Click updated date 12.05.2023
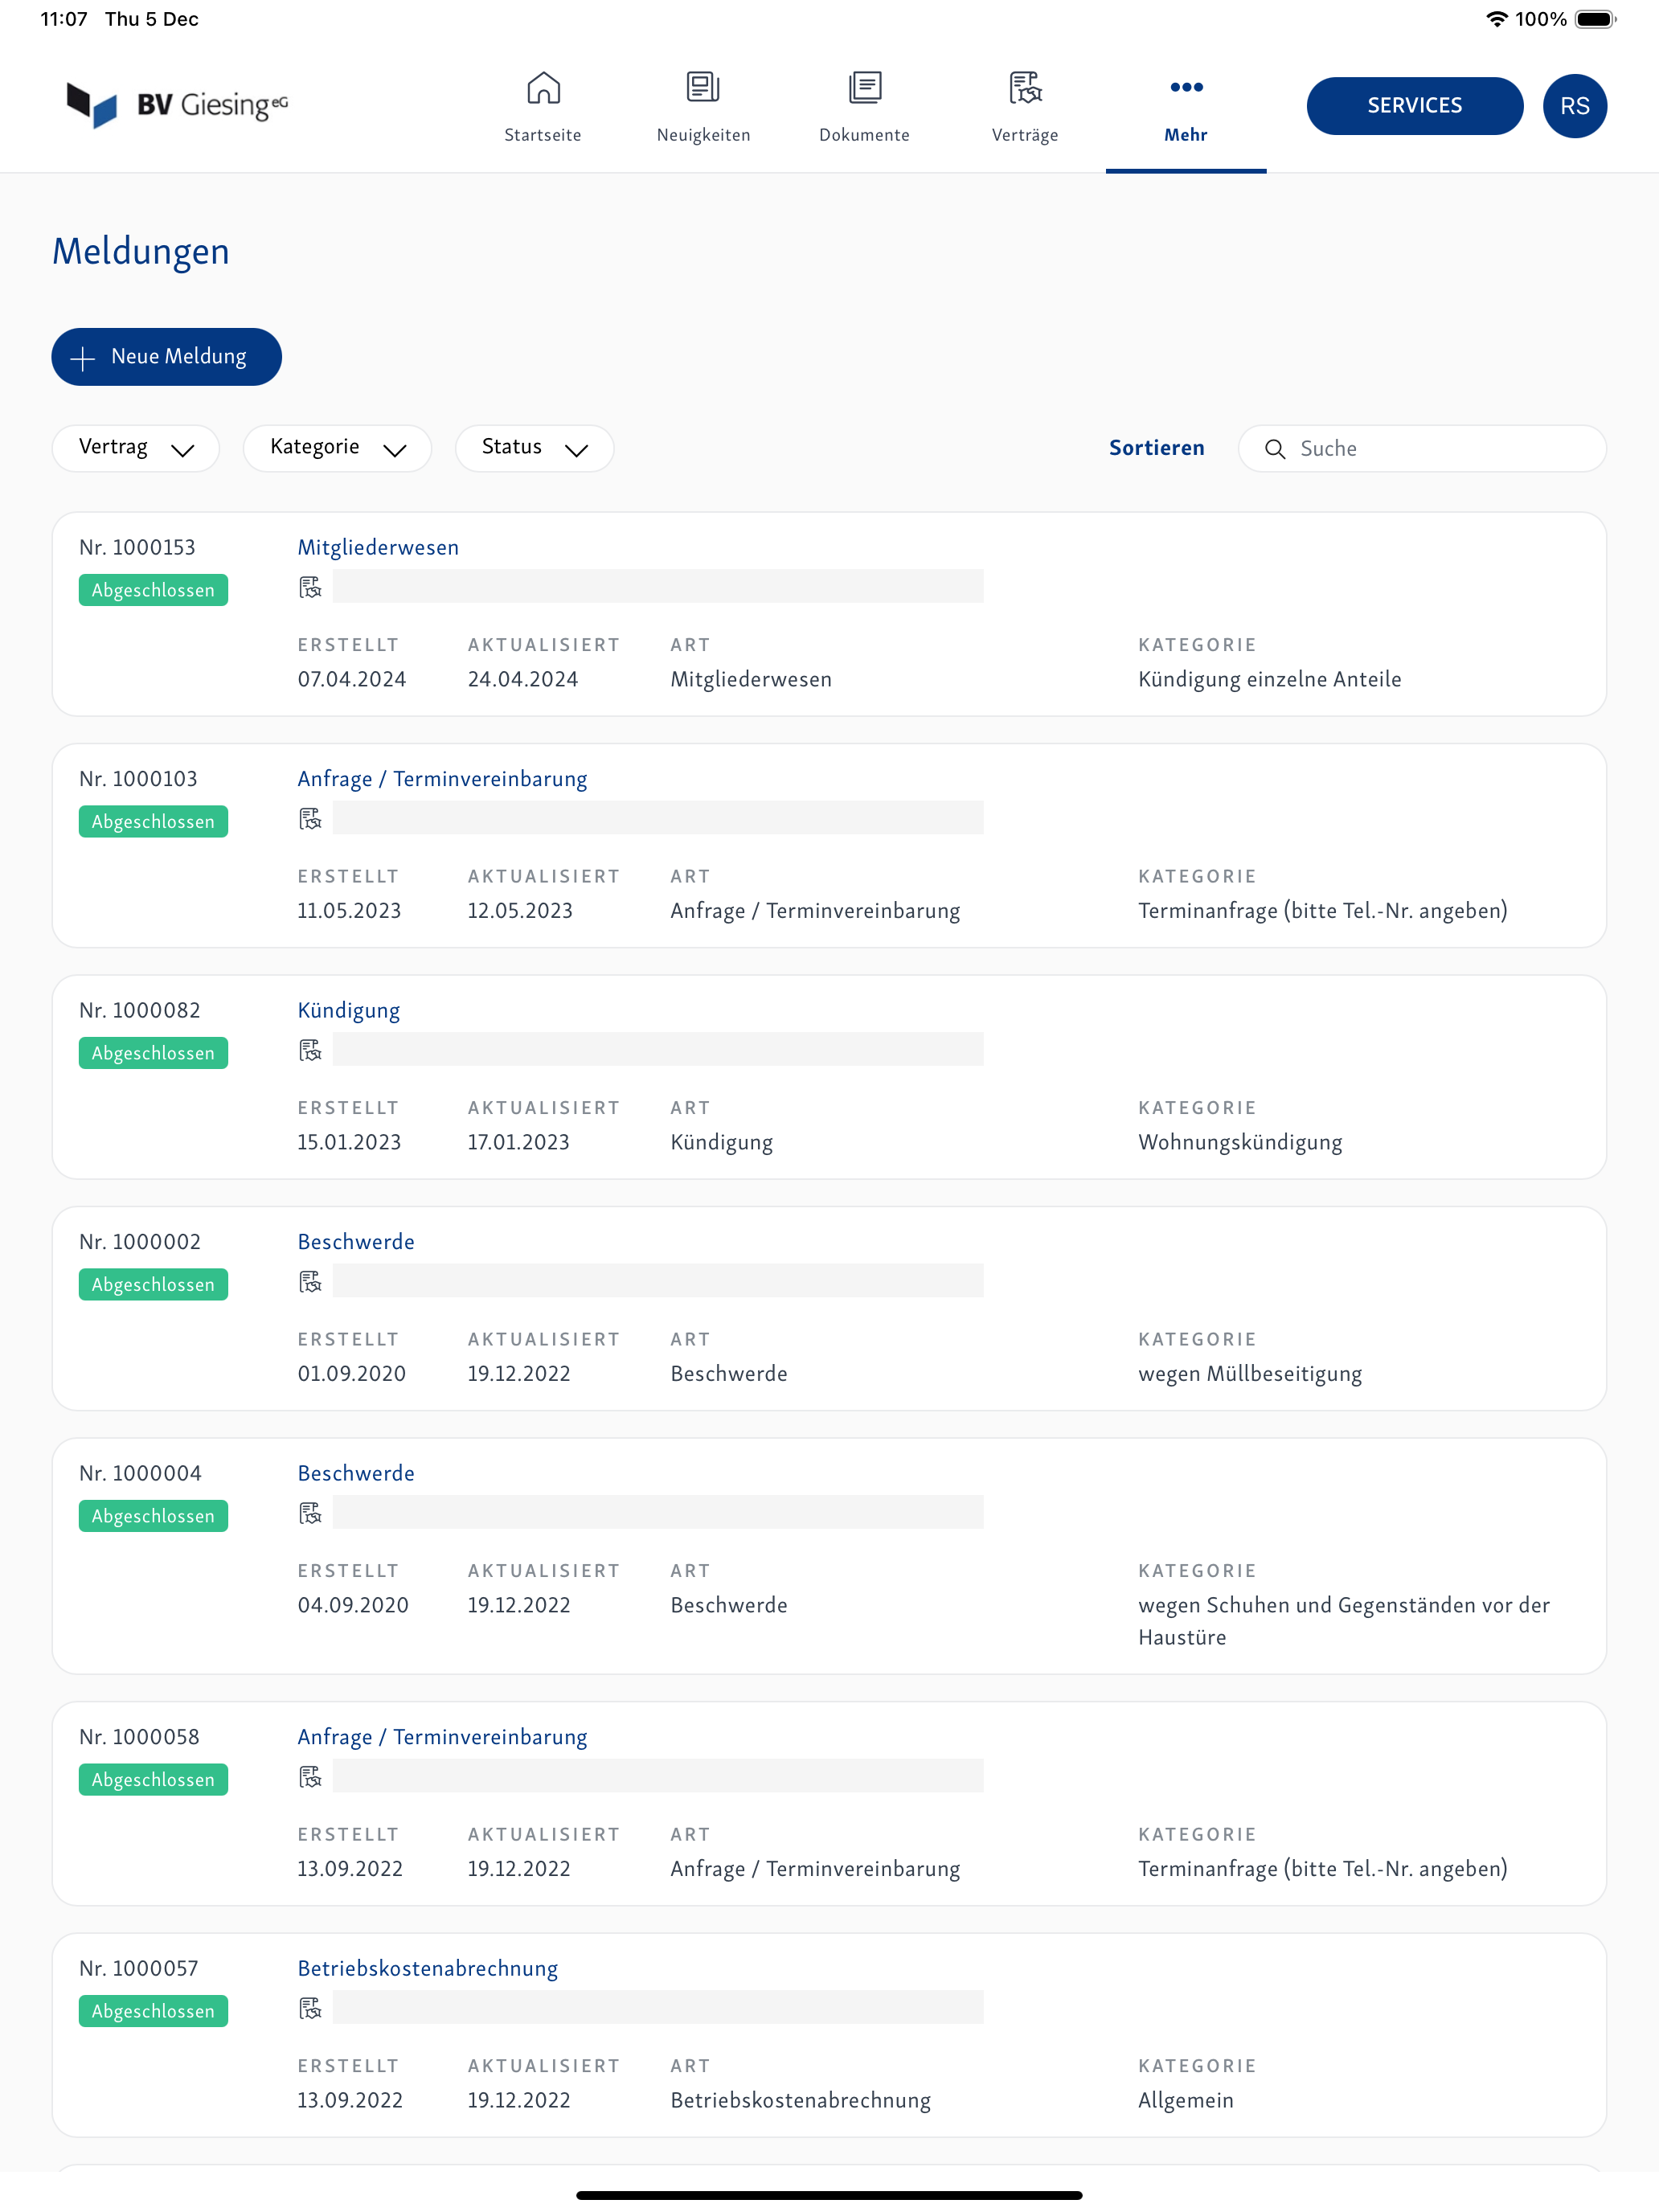Image resolution: width=1659 pixels, height=2212 pixels. point(520,911)
